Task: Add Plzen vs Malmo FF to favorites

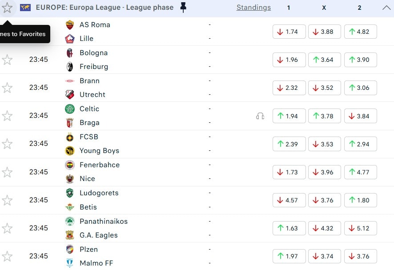Action: tap(7, 256)
